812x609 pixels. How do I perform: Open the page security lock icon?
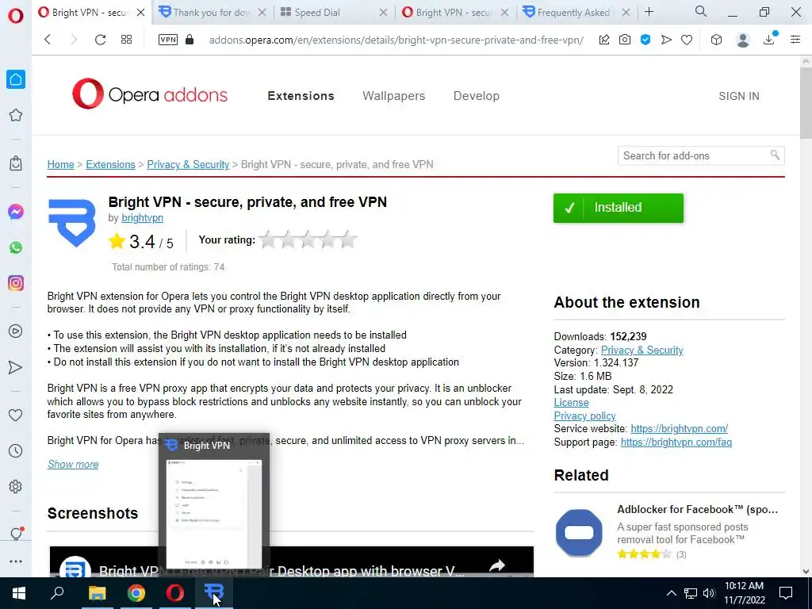coord(190,40)
